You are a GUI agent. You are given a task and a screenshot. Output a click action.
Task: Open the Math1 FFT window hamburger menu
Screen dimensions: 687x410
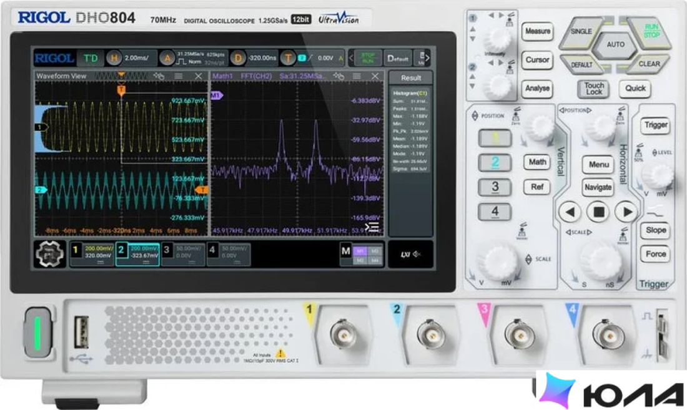357,76
